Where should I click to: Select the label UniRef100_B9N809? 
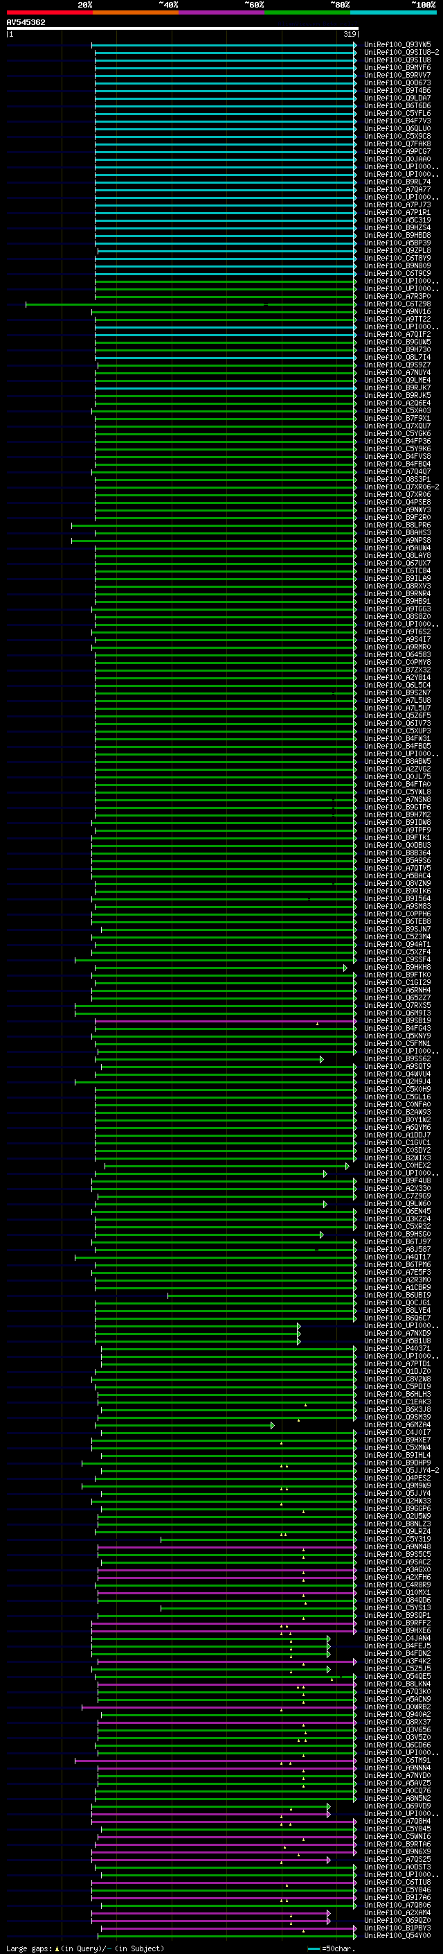397,265
